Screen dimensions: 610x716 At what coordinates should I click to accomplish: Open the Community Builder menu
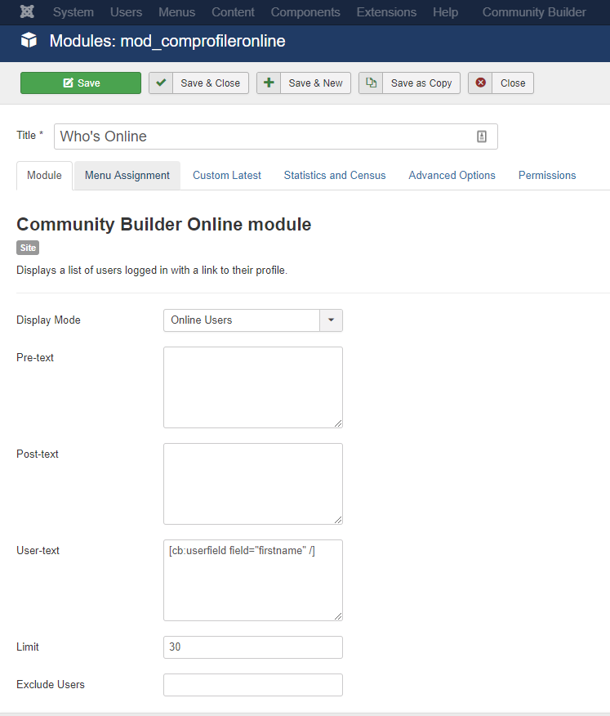(x=534, y=12)
